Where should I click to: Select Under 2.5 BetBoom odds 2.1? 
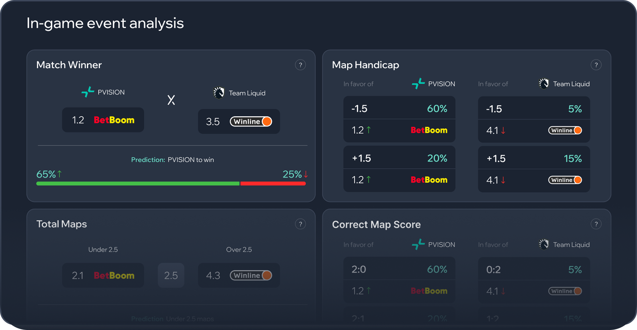[x=103, y=275]
